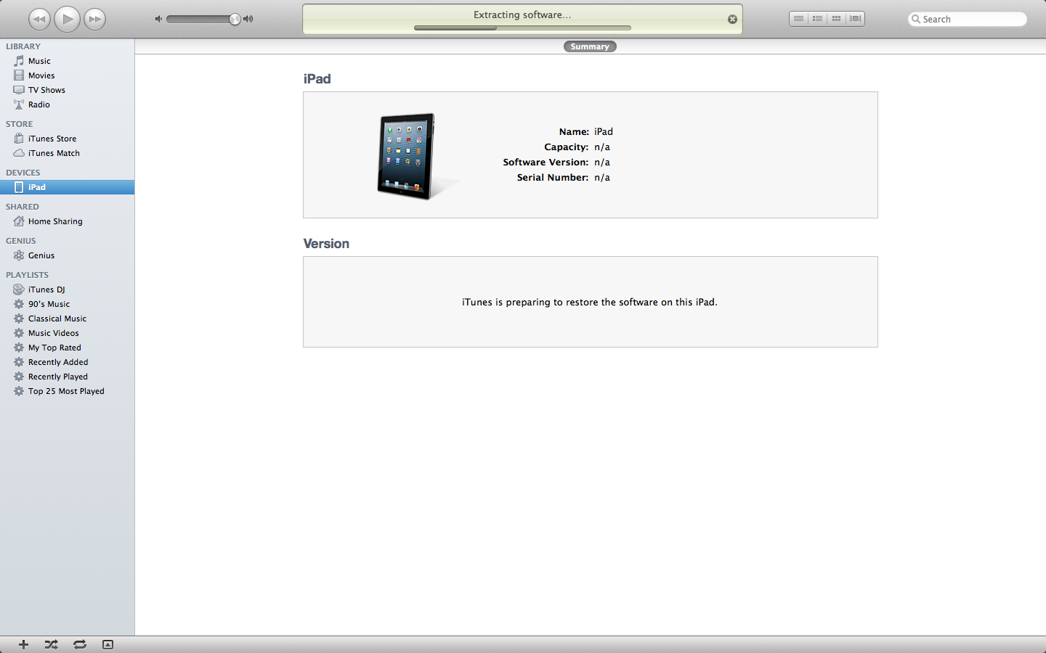
Task: Click the preparing to restore message
Action: click(x=590, y=302)
